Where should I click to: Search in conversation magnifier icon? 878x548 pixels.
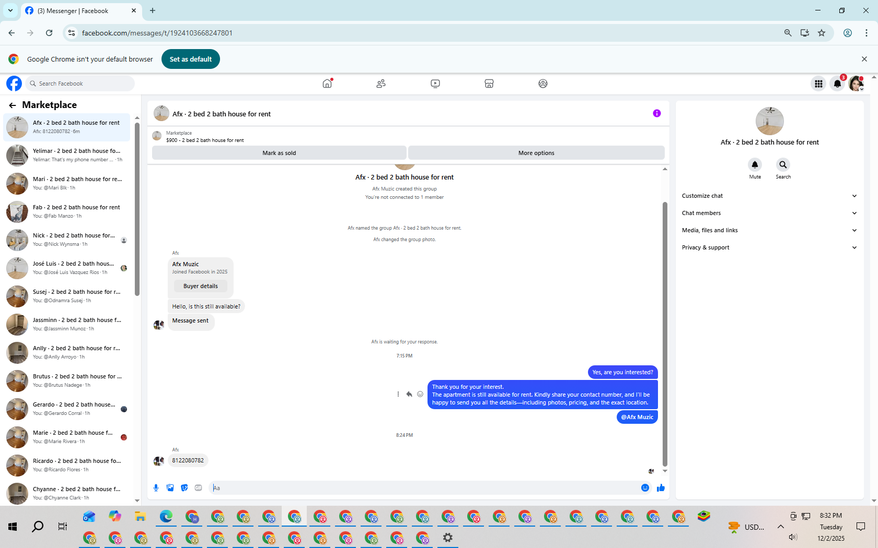coord(783,165)
